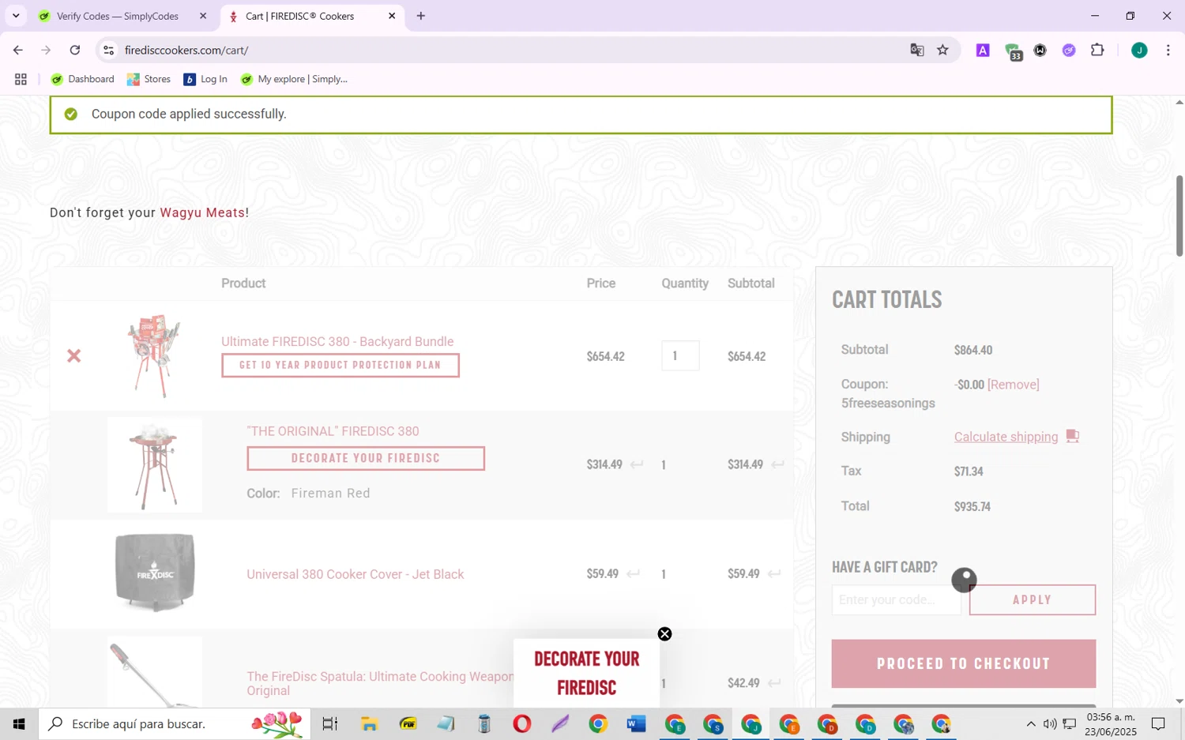1185x740 pixels.
Task: View site information icon next to URL
Action: coord(108,50)
